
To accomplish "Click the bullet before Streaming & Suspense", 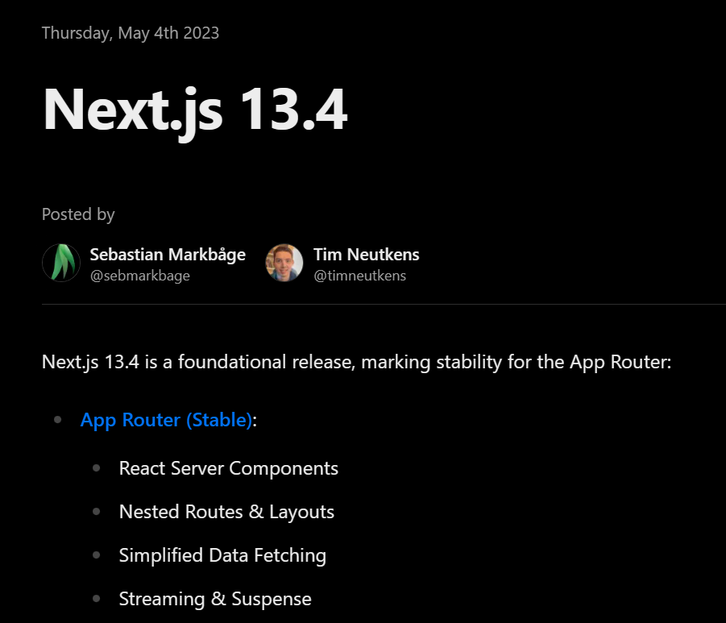I will 97,599.
